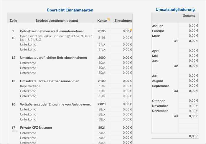Click the Konto cell 8000
Viewport: 206px width, 144px height.
[x=102, y=58]
